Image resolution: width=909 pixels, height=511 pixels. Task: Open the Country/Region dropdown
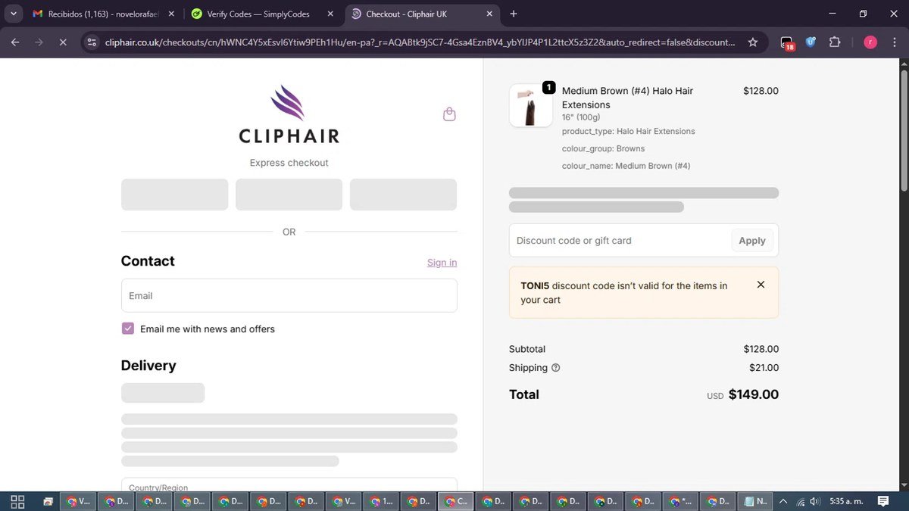coord(289,485)
